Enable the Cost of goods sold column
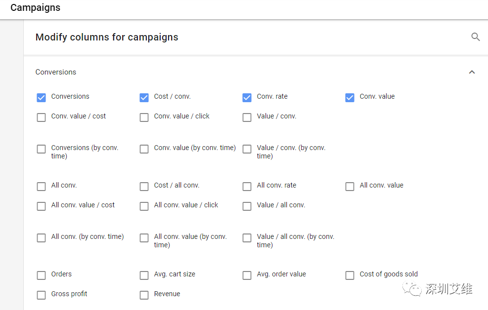The height and width of the screenshot is (310, 488). point(350,275)
